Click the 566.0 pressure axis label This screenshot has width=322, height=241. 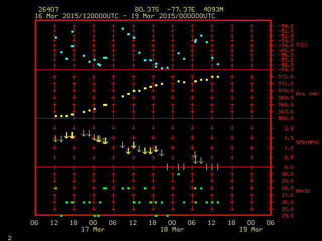pos(286,118)
